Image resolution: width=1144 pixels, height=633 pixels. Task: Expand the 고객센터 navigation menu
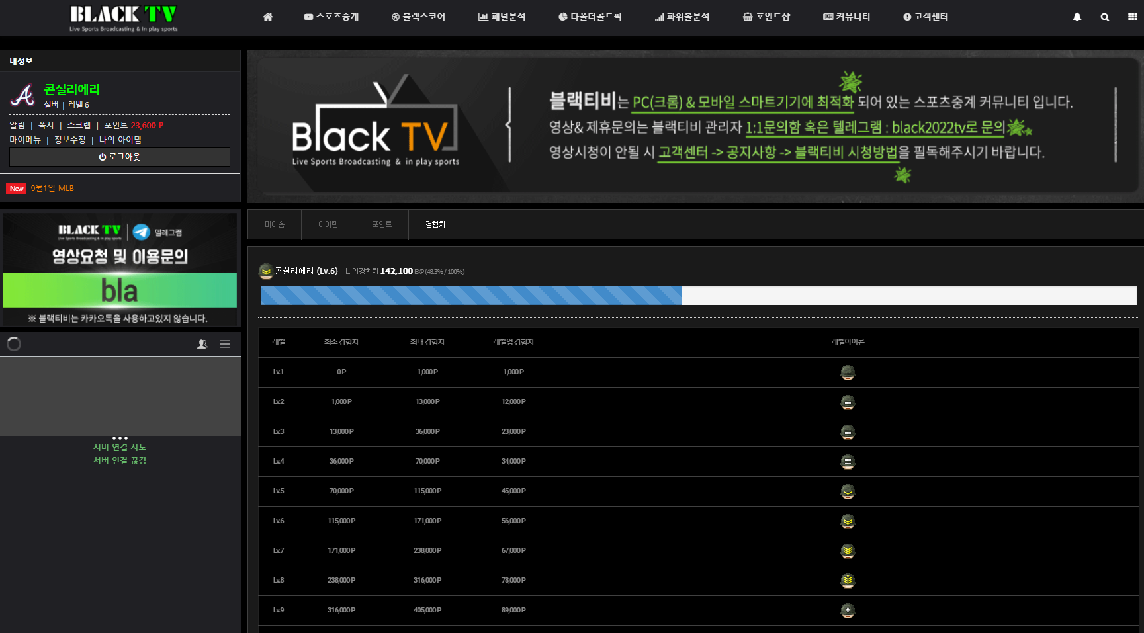pyautogui.click(x=926, y=17)
